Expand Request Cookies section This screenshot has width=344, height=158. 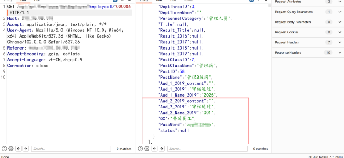[339, 32]
